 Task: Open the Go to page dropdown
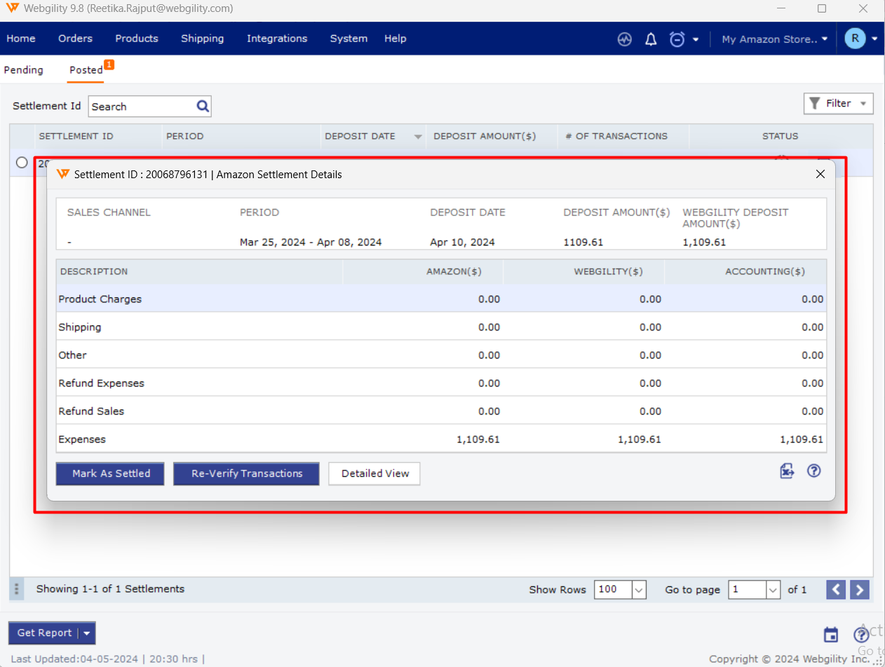click(x=773, y=590)
